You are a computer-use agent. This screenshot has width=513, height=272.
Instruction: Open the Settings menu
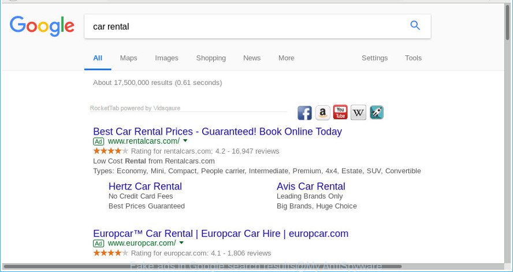374,58
